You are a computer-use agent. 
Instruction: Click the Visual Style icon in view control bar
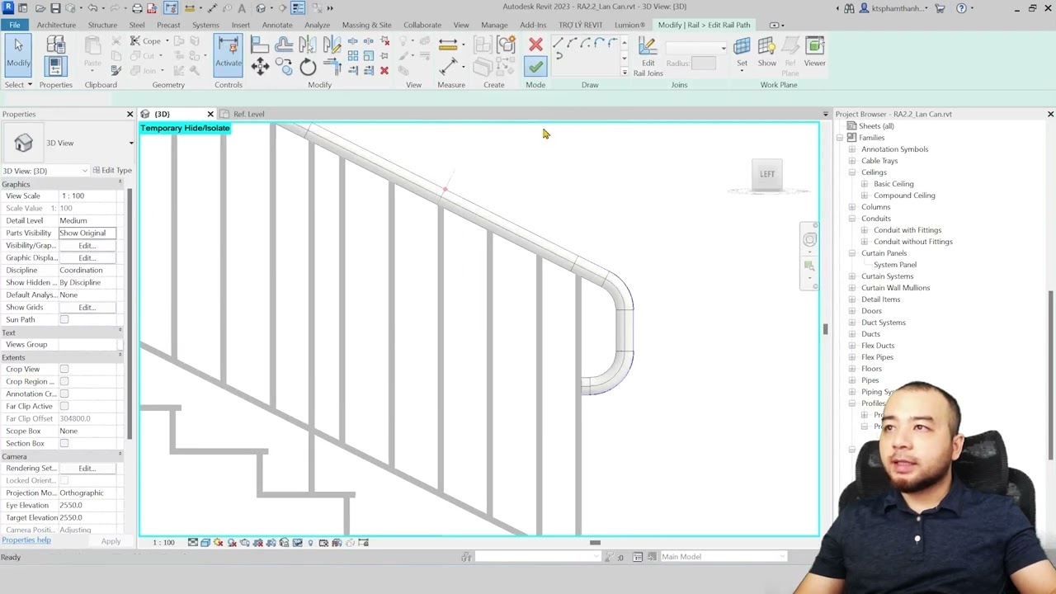coord(205,543)
